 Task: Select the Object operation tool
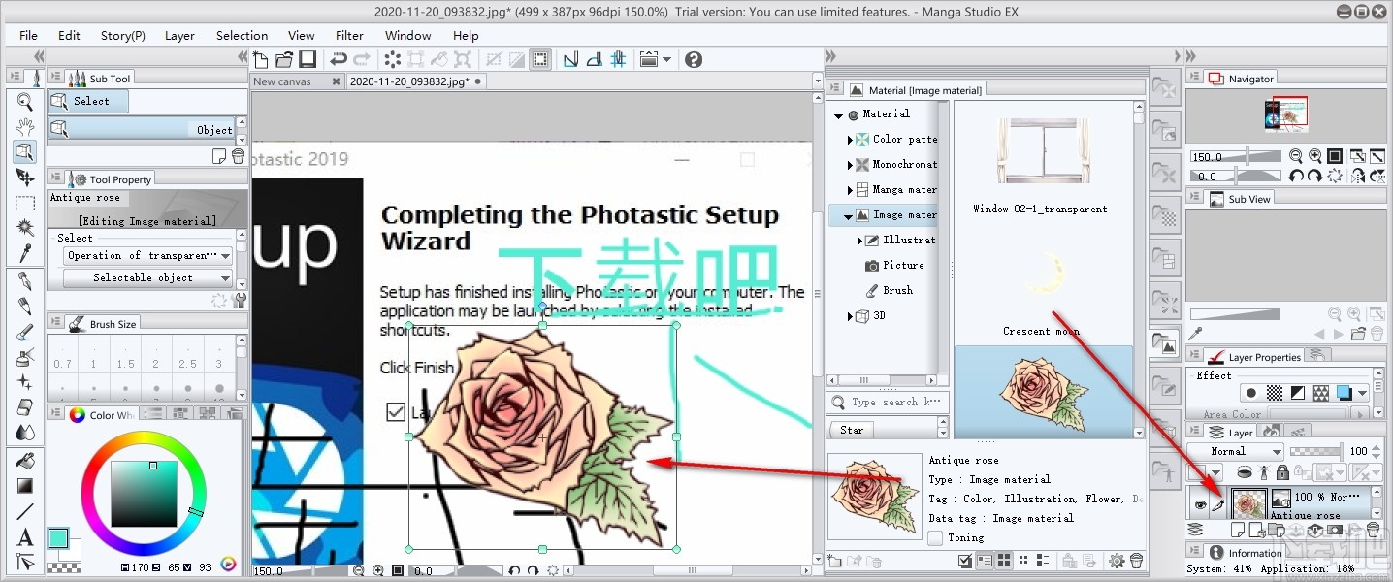pos(25,152)
